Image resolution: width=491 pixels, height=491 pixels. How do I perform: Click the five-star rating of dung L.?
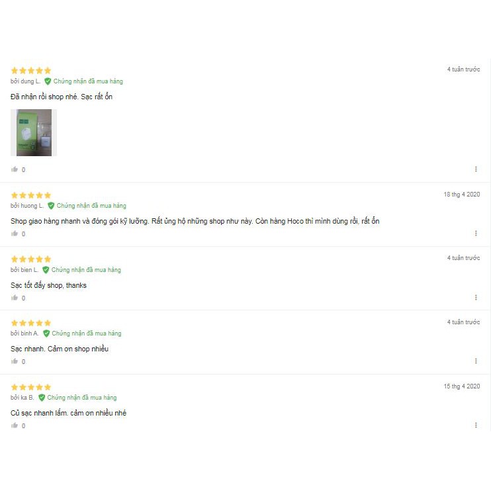pyautogui.click(x=31, y=70)
